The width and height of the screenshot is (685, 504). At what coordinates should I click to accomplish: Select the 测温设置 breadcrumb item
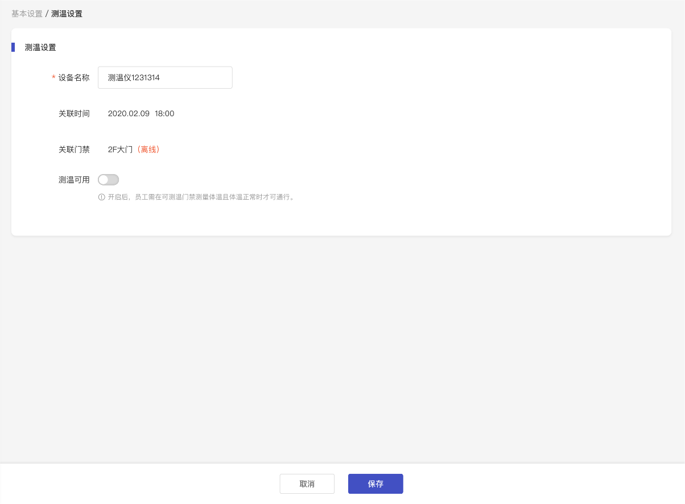(x=67, y=14)
